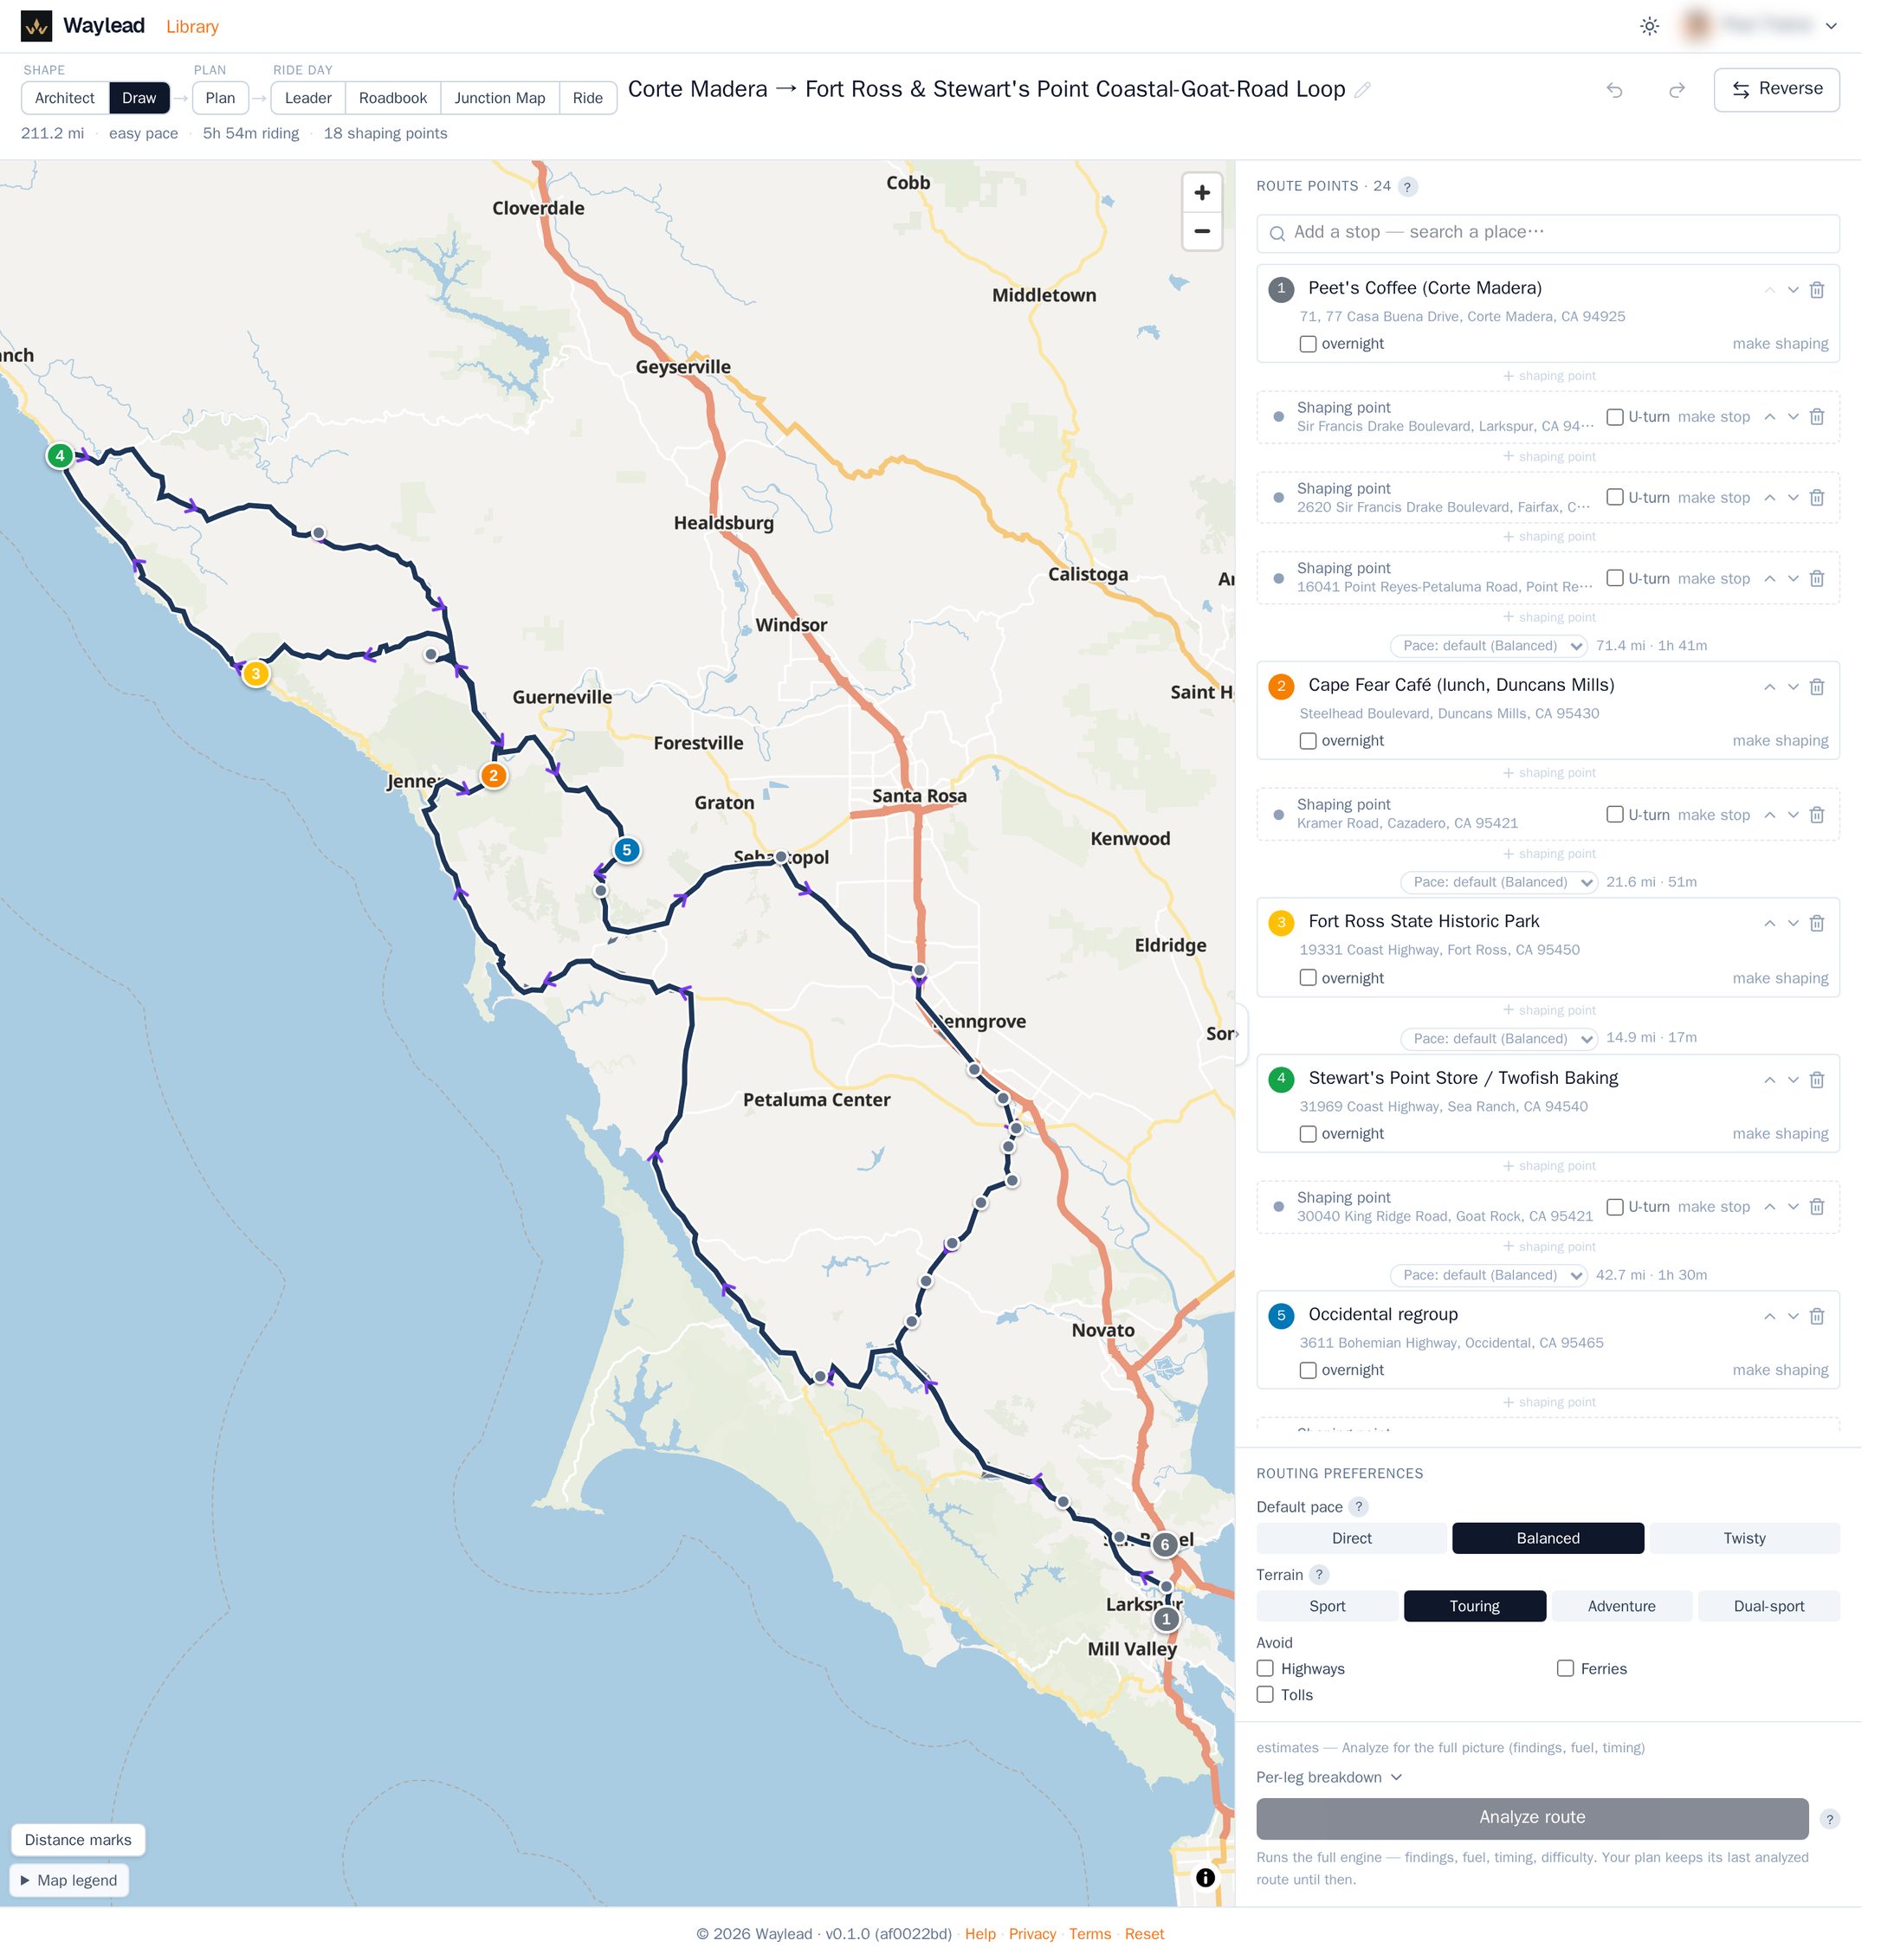This screenshot has height=1960, width=1881.
Task: Delete the Kramer Road shaping point
Action: [1817, 815]
